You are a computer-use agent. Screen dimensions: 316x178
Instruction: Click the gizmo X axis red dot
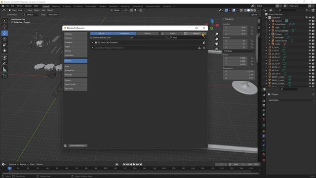pyautogui.click(x=217, y=25)
